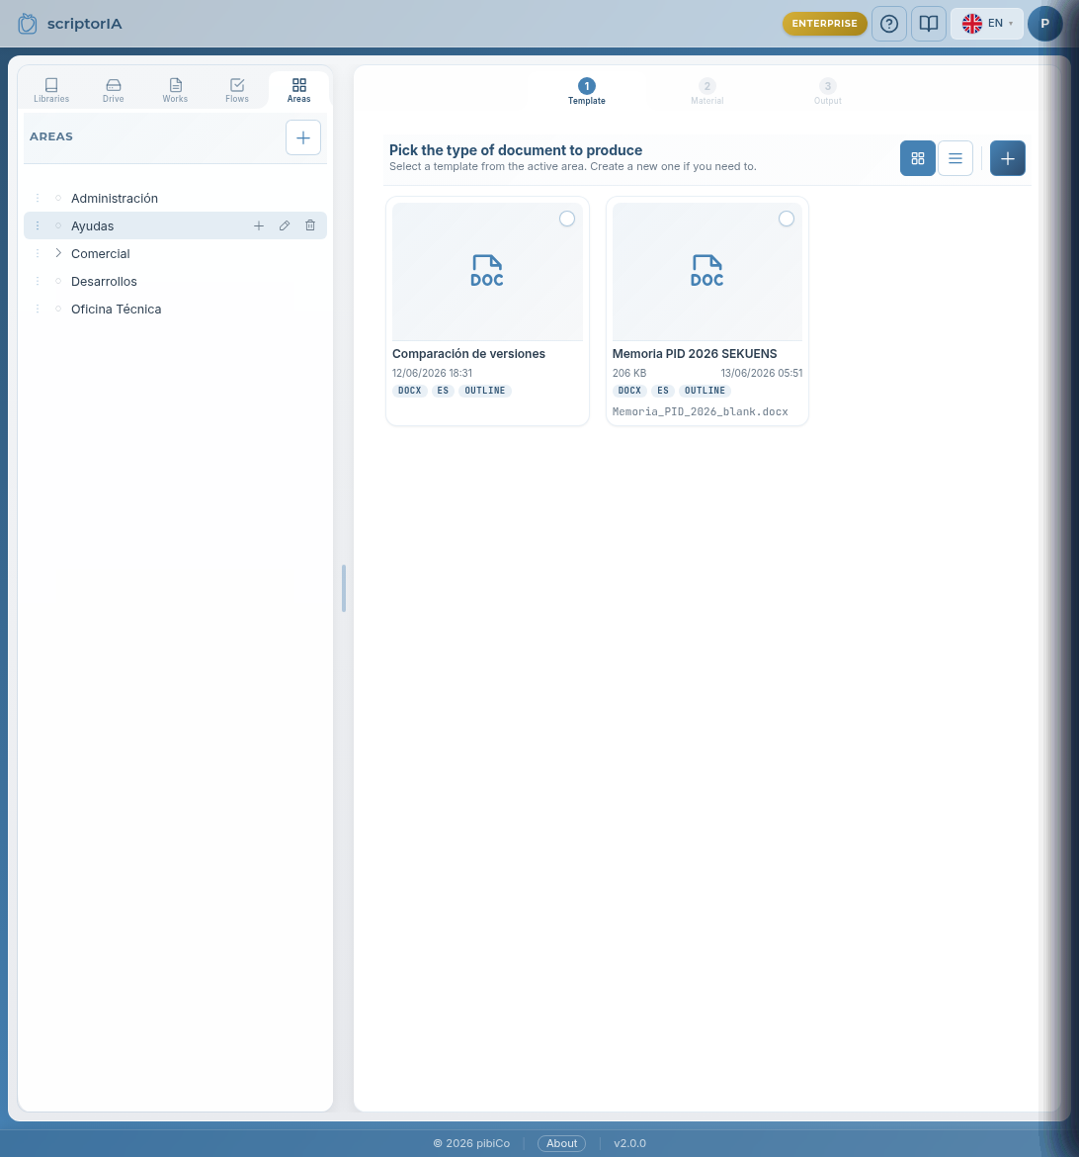Click the About button in the footer
The width and height of the screenshot is (1079, 1157).
561,1143
